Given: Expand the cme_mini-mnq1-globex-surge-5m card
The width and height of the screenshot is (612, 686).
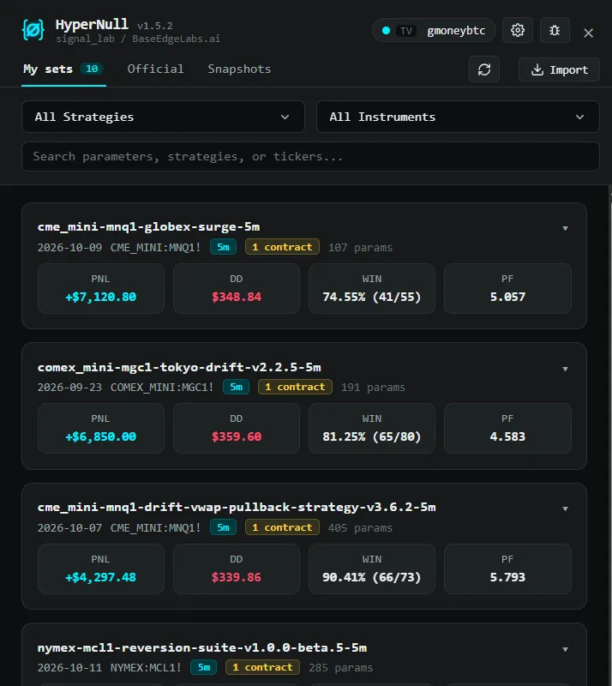Looking at the screenshot, I should tap(565, 228).
